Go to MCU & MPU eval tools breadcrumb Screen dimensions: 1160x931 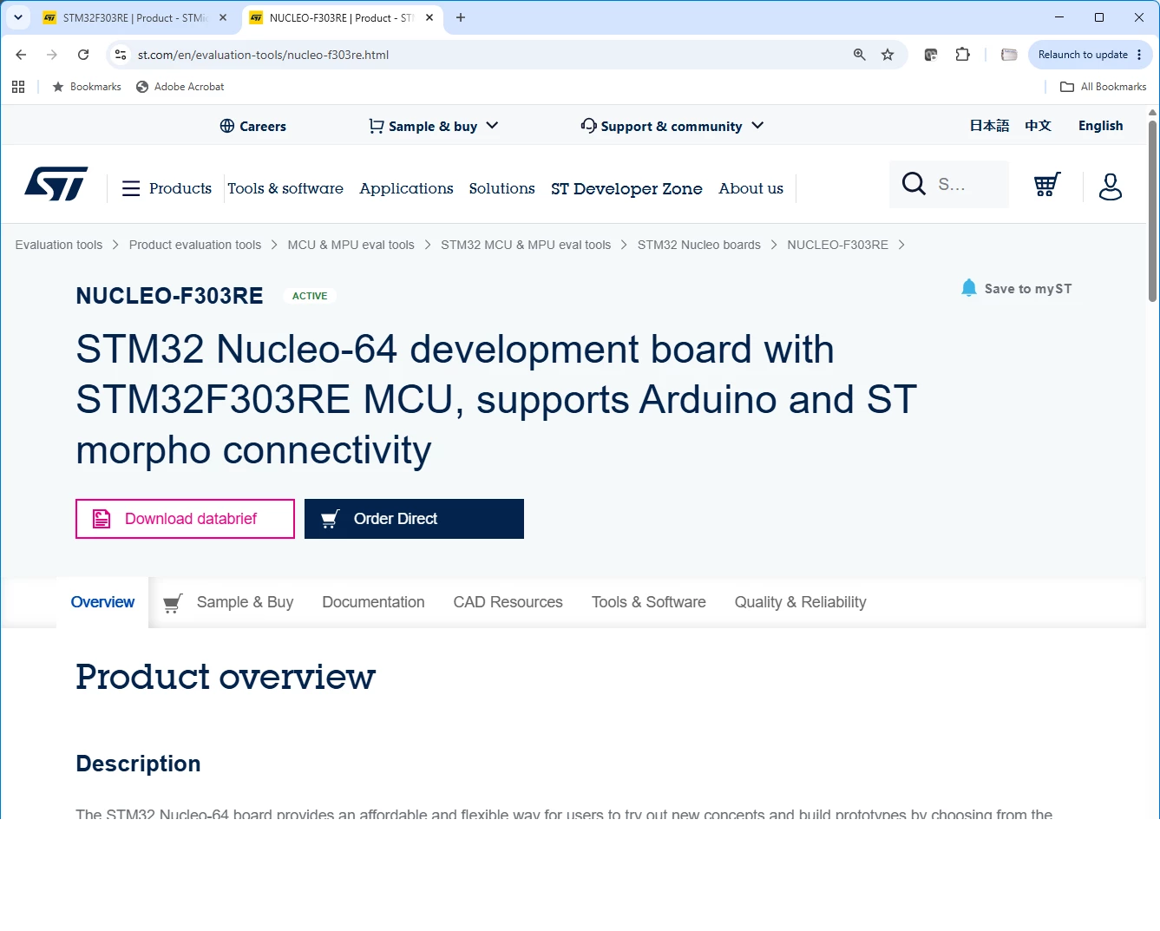coord(351,245)
